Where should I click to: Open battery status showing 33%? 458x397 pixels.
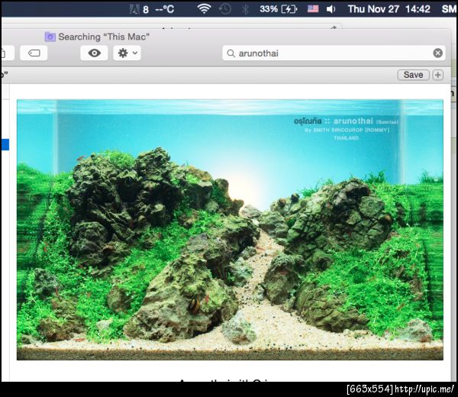pos(278,9)
